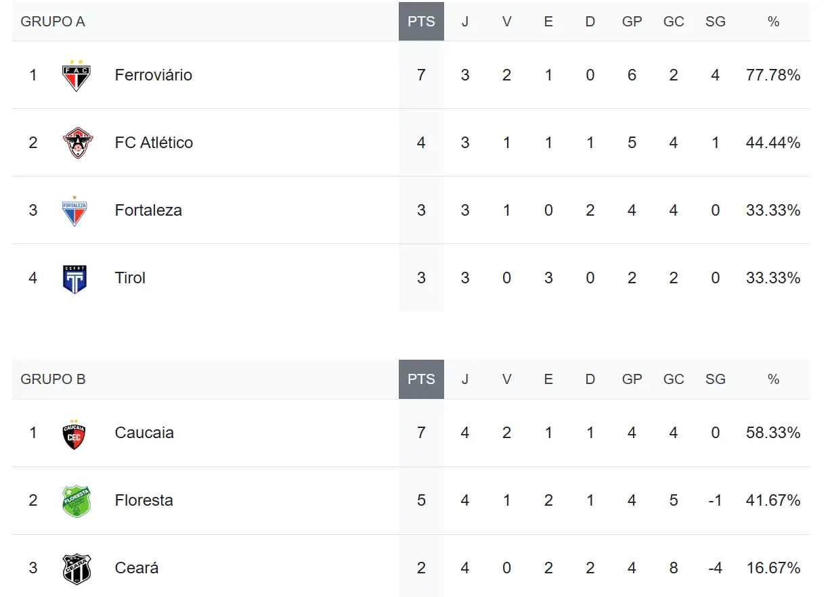Open the Caucaia team page link
The width and height of the screenshot is (828, 597).
144,433
